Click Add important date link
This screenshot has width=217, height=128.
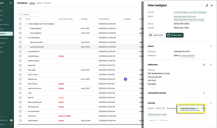[x=157, y=114]
